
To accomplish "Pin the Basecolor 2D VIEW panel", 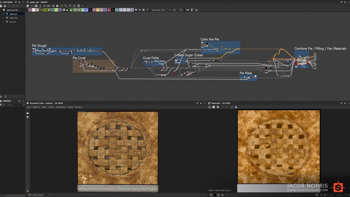I will click(341, 103).
